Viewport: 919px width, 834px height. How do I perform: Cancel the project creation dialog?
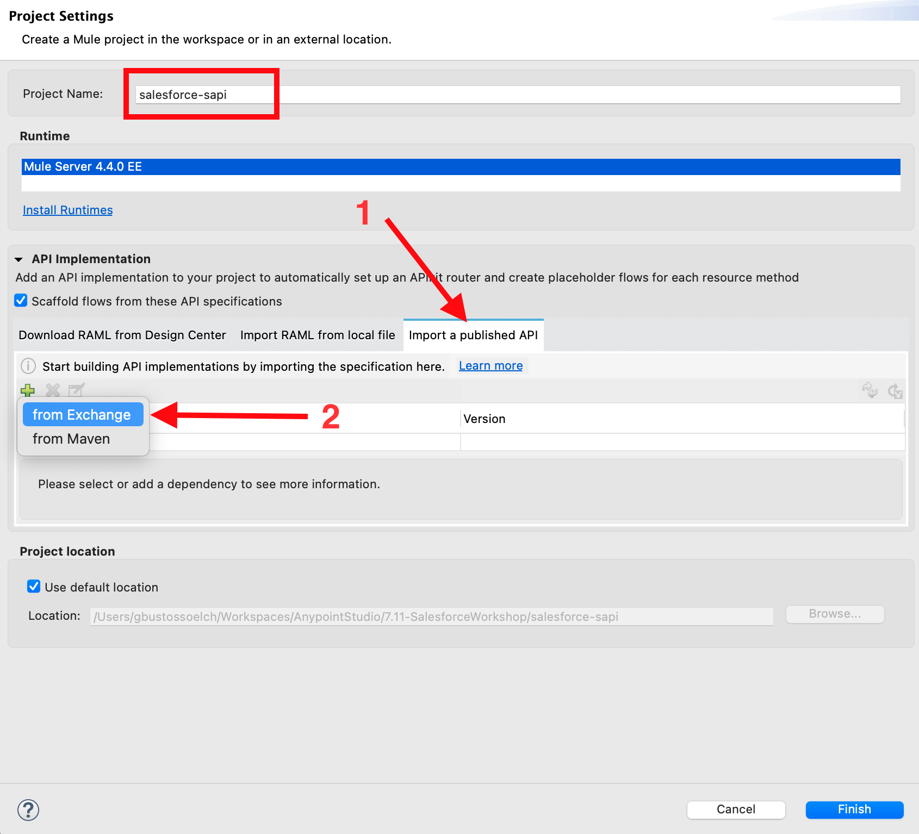pos(736,809)
